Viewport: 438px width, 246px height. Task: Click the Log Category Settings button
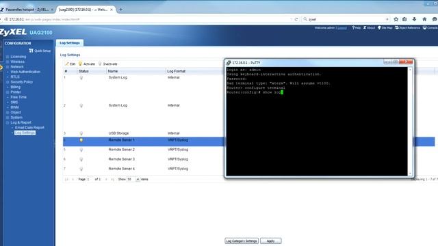[x=242, y=241]
